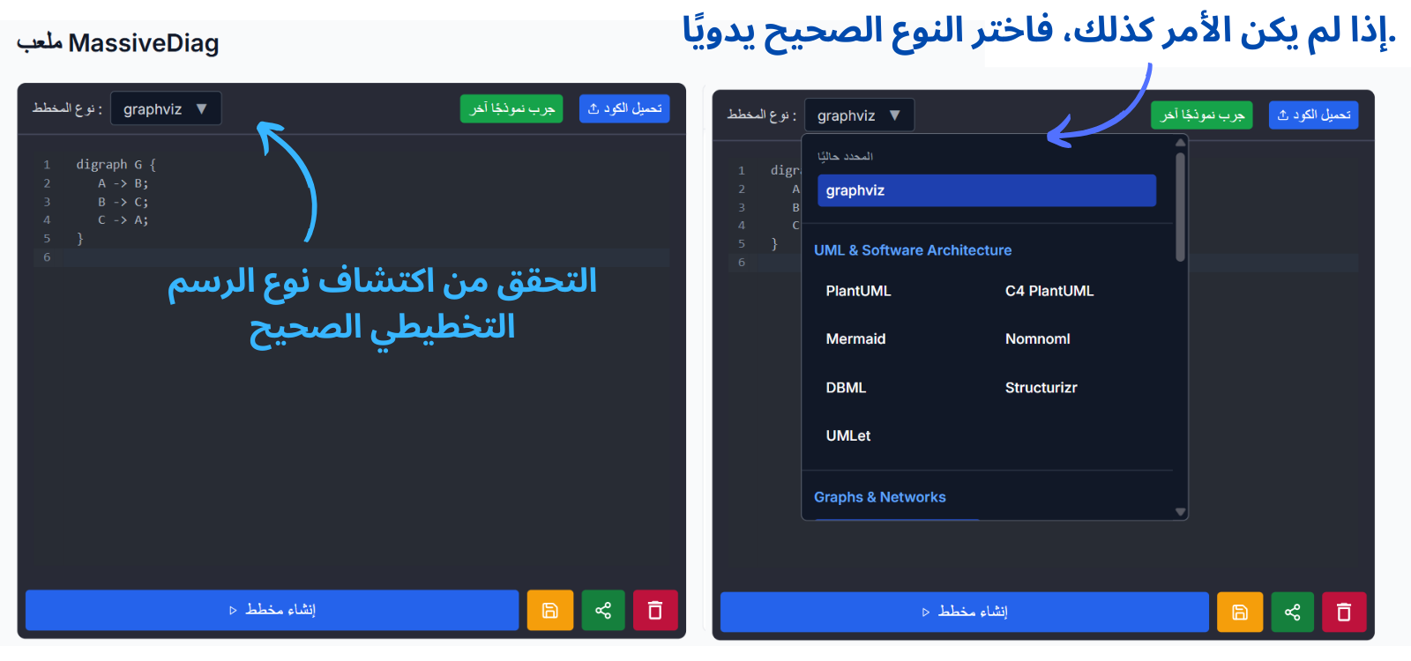Open graphviz diagram type dropdown in left panel

166,108
